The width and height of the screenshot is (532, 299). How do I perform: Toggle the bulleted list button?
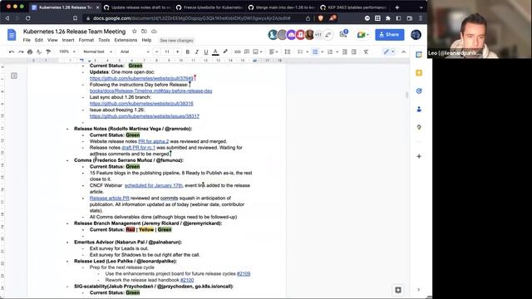tap(315, 51)
